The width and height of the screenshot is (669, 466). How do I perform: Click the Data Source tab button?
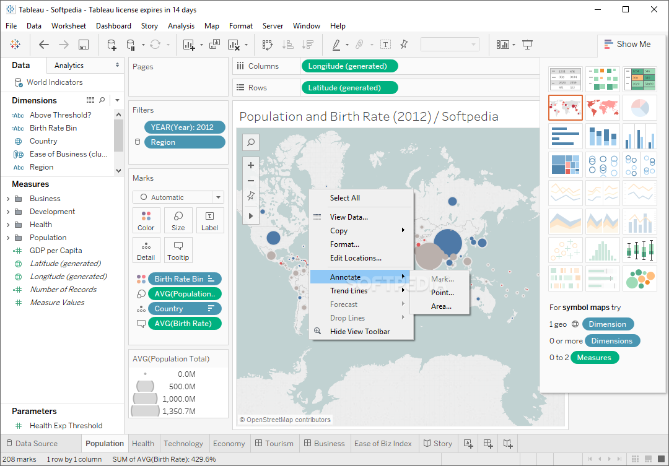tap(32, 443)
